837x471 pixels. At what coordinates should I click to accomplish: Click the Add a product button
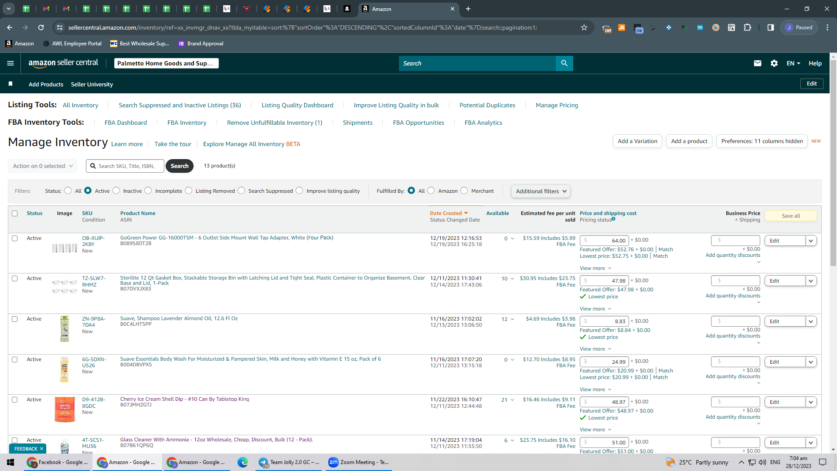click(689, 141)
